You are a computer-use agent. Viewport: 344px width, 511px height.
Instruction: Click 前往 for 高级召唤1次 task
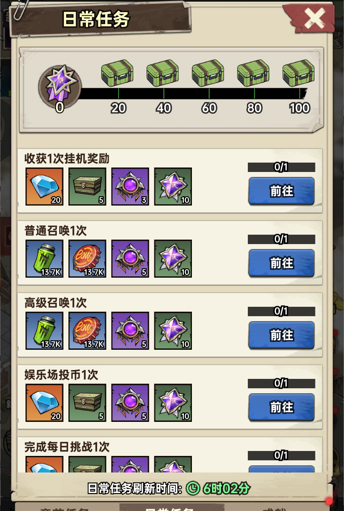(x=281, y=335)
